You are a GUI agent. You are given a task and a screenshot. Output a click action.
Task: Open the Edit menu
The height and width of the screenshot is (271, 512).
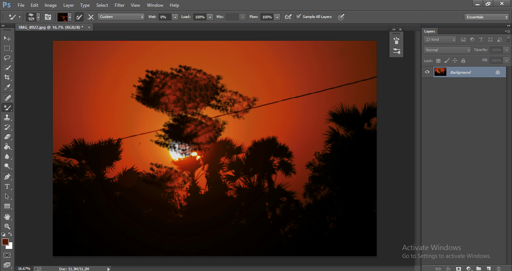(34, 5)
